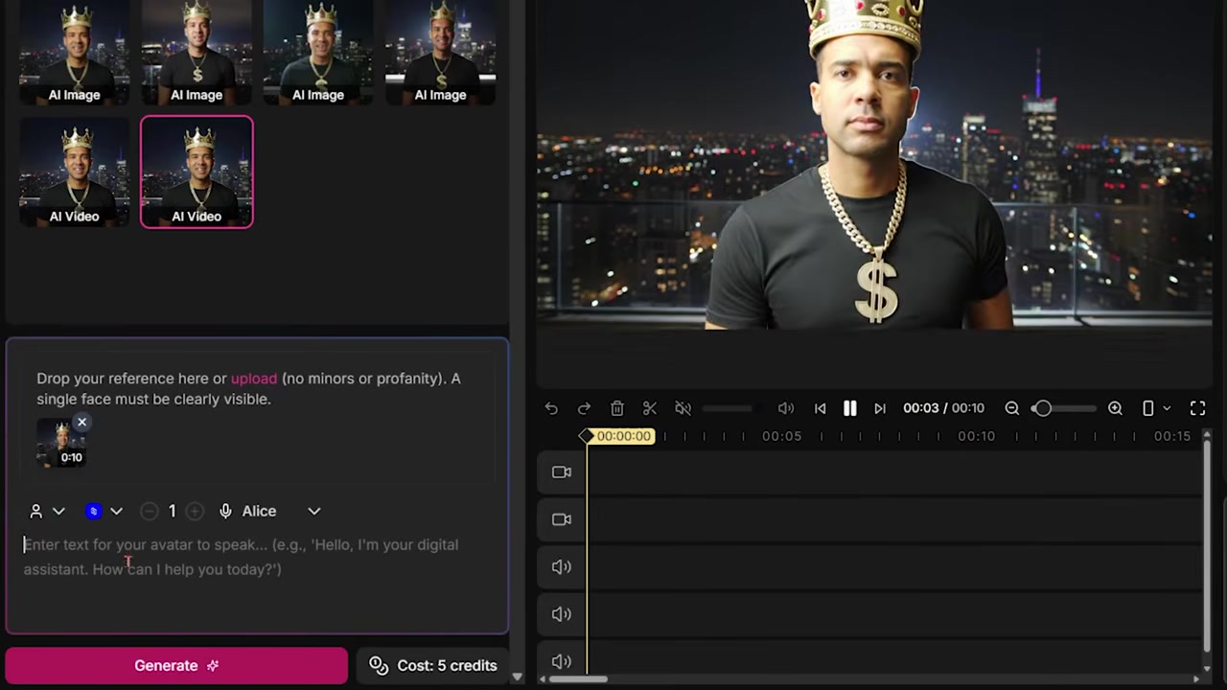Screen dimensions: 1227x690
Task: Skip to the next frame
Action: tap(879, 408)
